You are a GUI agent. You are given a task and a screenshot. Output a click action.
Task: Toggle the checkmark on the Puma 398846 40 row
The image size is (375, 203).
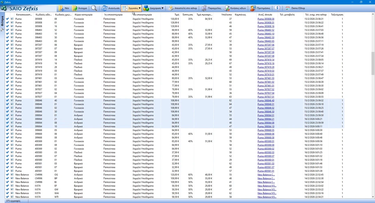point(7,101)
